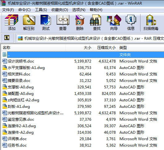The image size is (164, 150).
Task: Open the 帮助(H) menu
Action: click(x=96, y=10)
